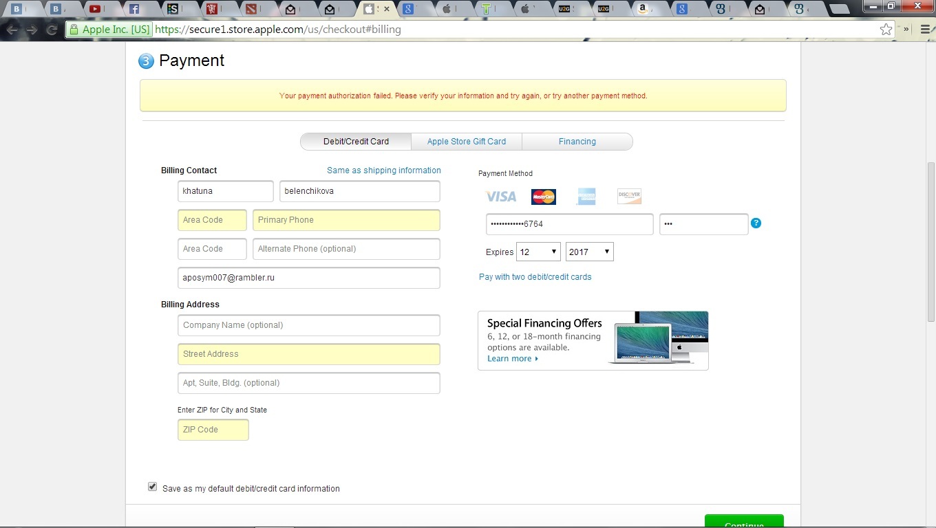Click the browser address bar URL

tap(278, 30)
